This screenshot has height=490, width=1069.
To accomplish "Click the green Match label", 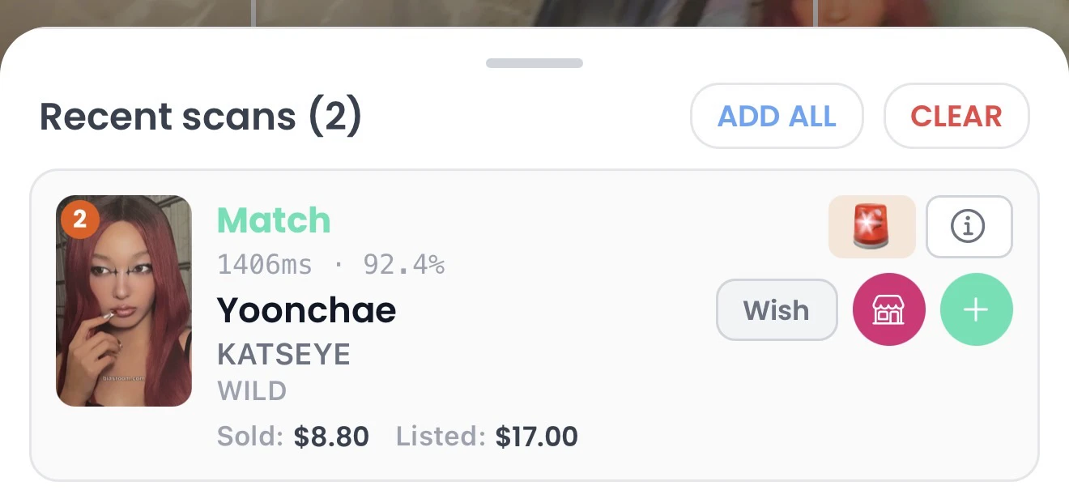I will click(274, 220).
